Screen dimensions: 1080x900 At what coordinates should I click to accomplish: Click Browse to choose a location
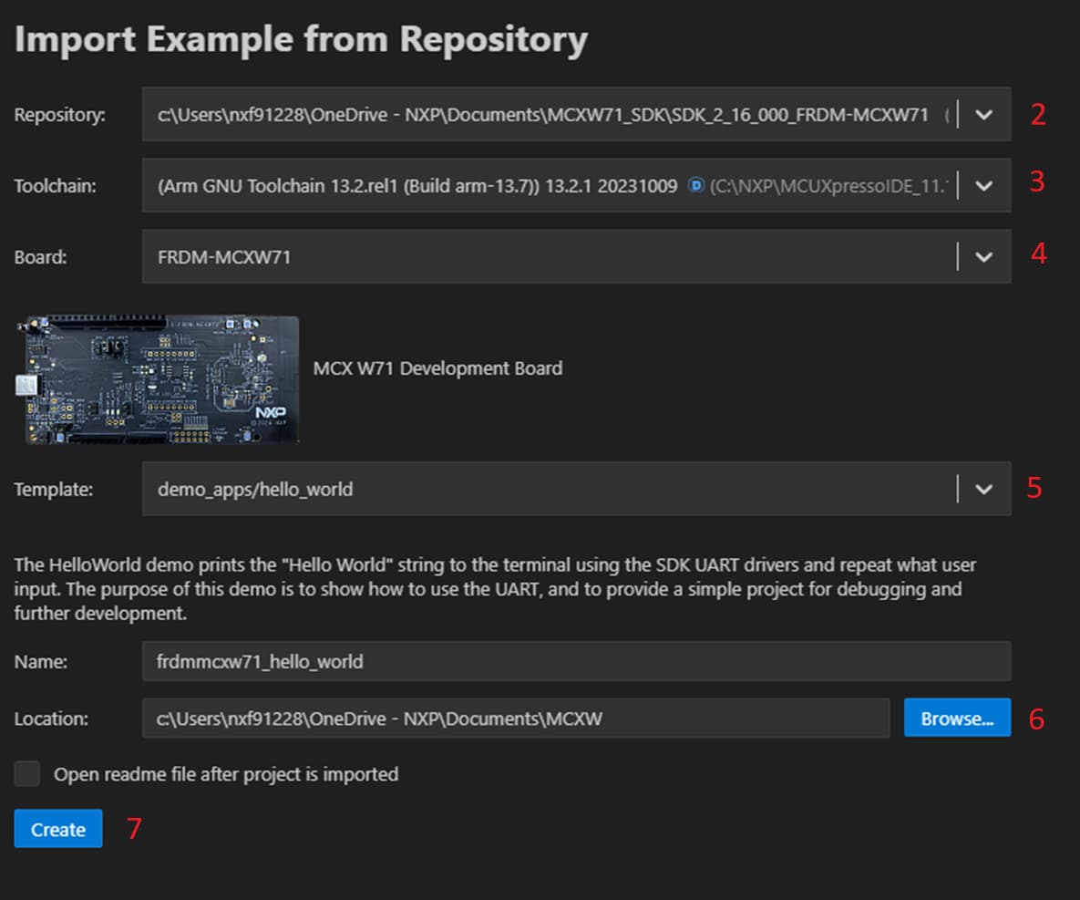(x=957, y=719)
